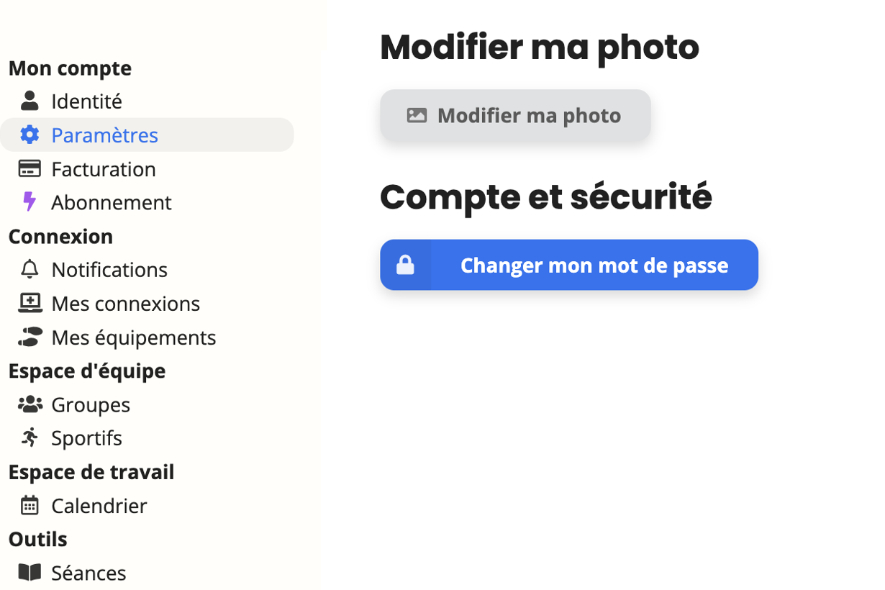The image size is (885, 590).
Task: Select Abonnement in the sidebar
Action: pos(111,202)
